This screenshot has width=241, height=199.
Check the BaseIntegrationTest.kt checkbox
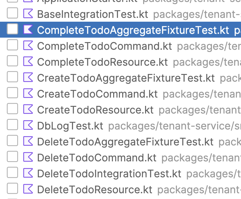(x=12, y=14)
